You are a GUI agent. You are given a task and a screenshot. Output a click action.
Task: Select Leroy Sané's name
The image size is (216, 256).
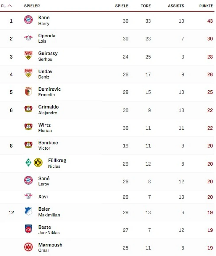[44, 179]
